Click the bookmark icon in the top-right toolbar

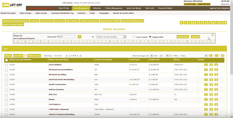click(x=225, y=23)
